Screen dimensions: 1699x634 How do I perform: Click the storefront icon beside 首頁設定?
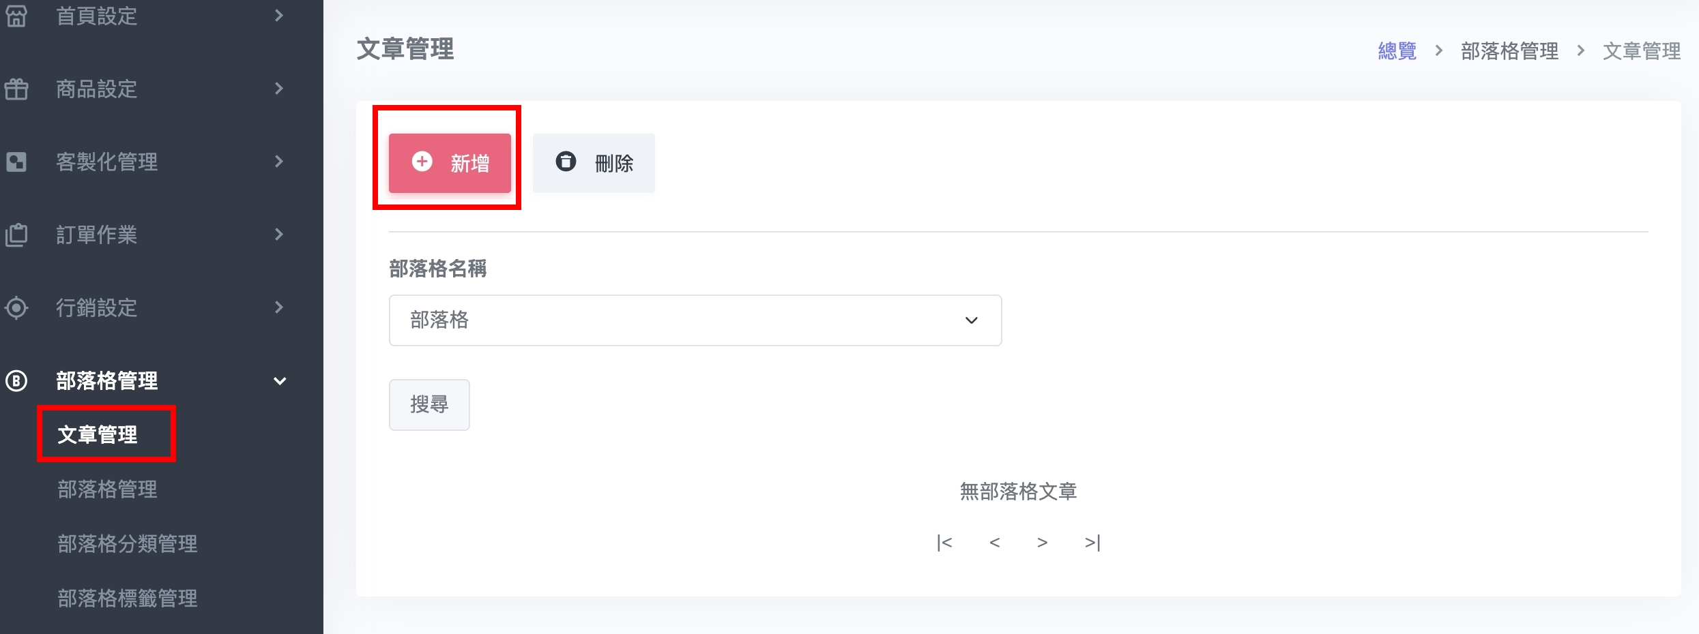(16, 16)
